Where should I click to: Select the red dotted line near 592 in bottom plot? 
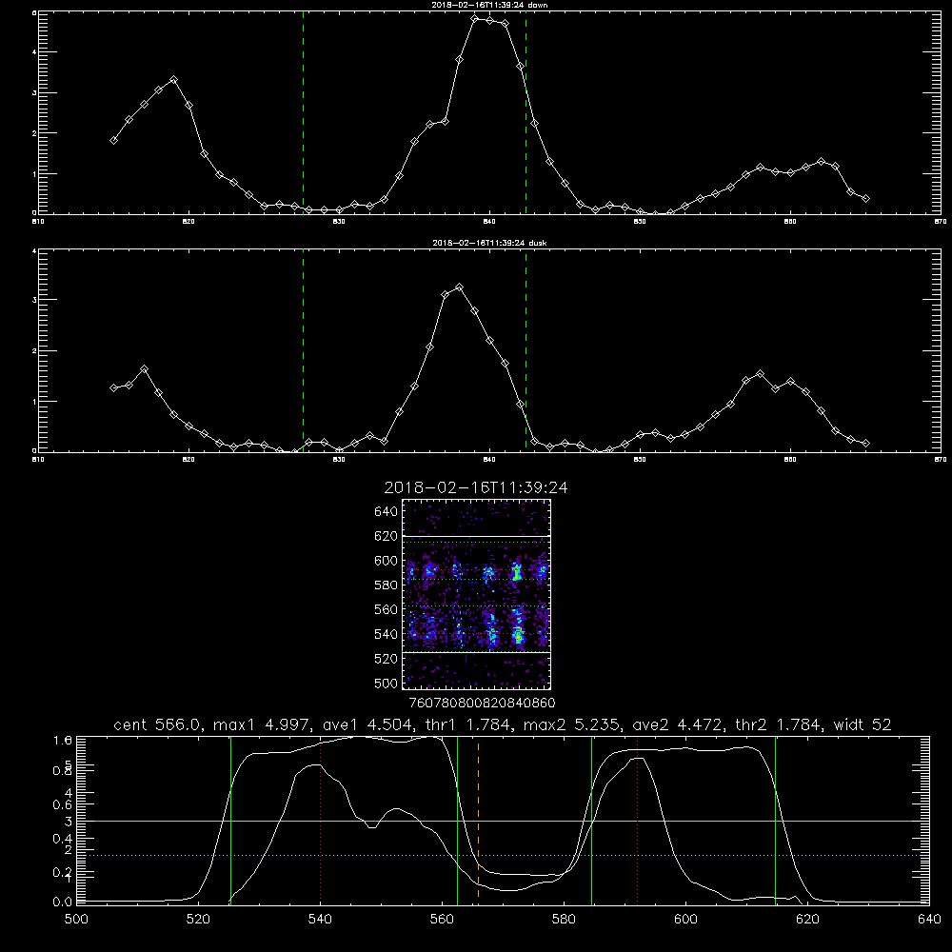pyautogui.click(x=638, y=821)
